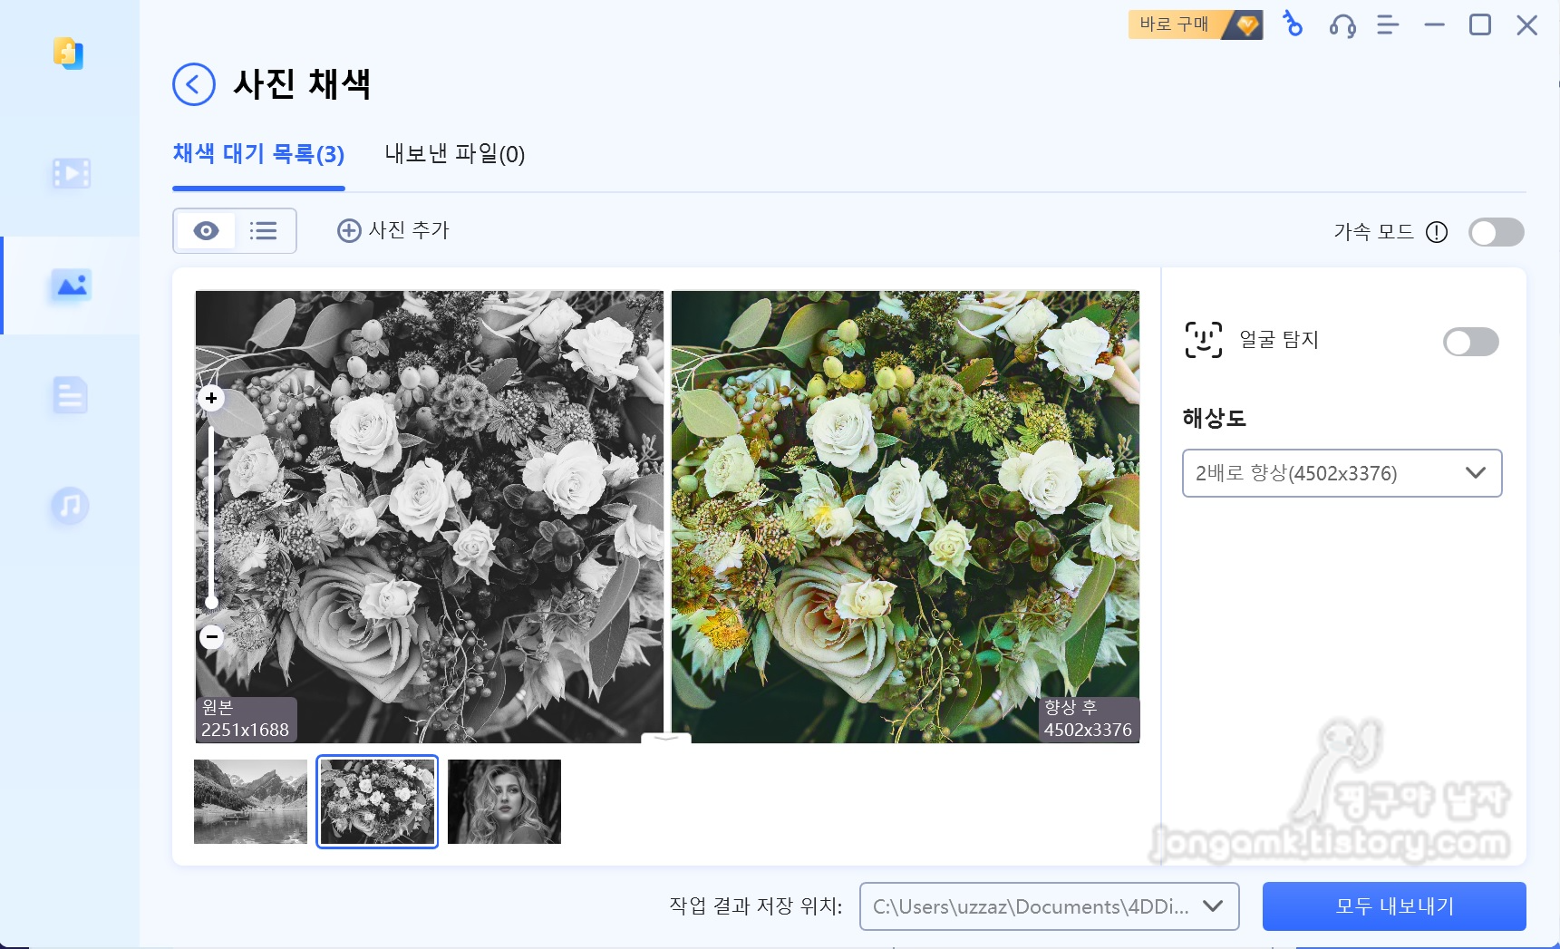1560x949 pixels.
Task: Click the vertical zoom slider handle
Action: tap(211, 602)
